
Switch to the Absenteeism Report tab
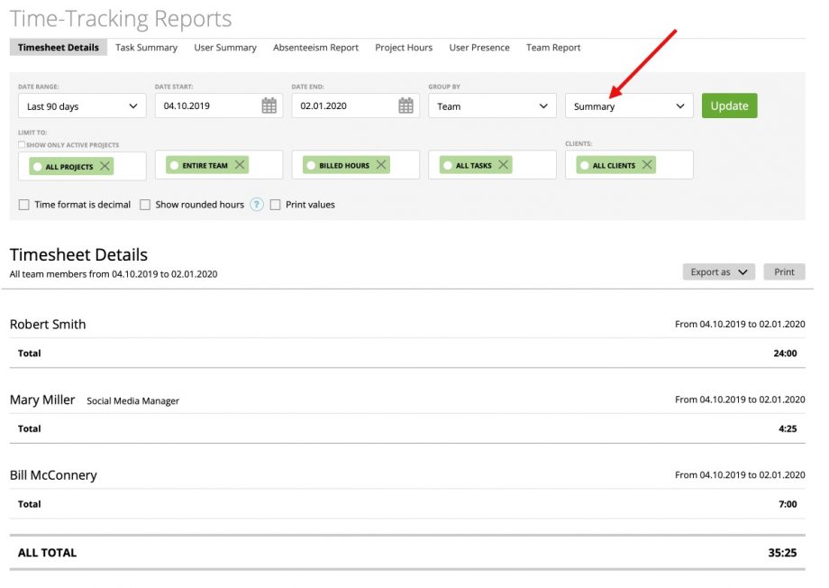tap(315, 48)
